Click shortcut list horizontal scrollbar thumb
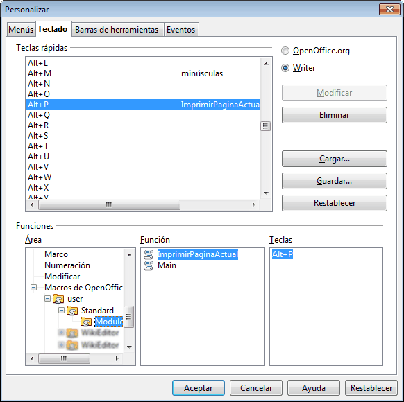The image size is (404, 402). point(109,204)
